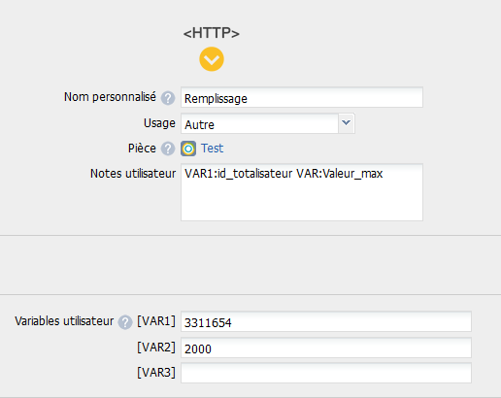
Task: Open help icon beside Nom personnalisé
Action: (x=168, y=98)
